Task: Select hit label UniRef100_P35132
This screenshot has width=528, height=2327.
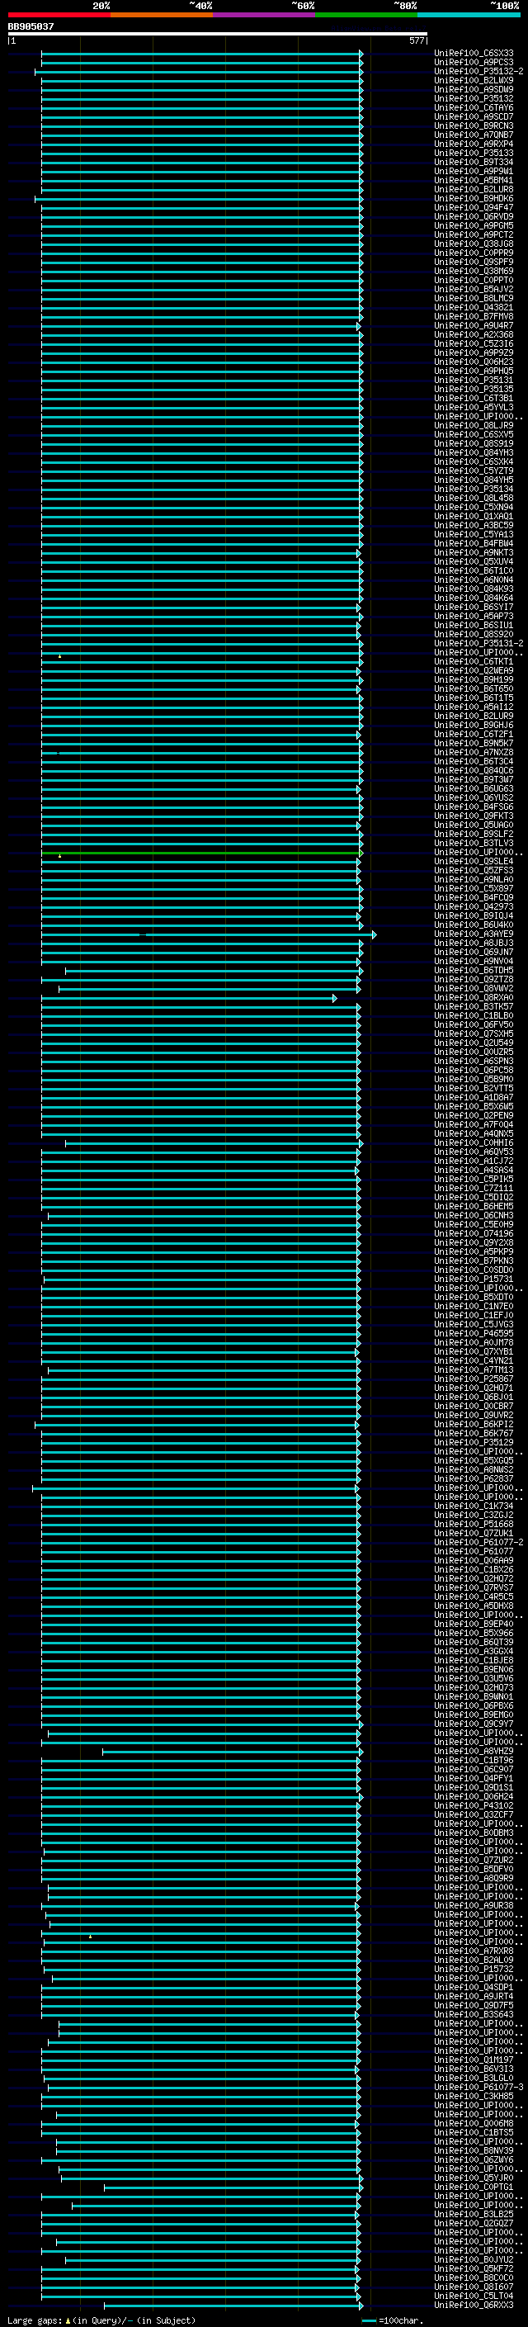Action: pos(474,98)
